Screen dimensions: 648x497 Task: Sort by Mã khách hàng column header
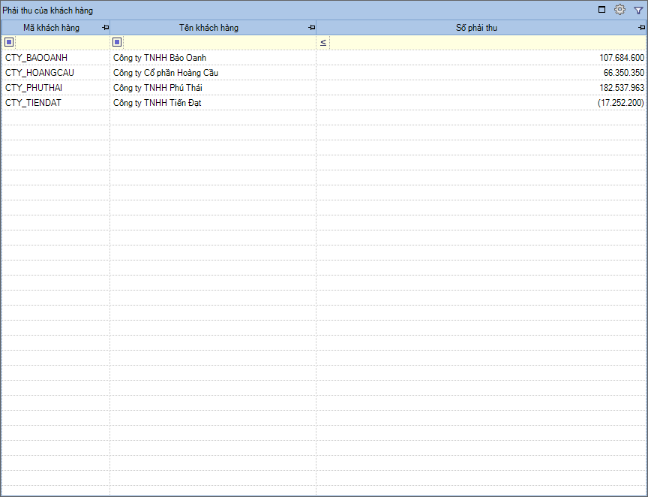(x=51, y=28)
